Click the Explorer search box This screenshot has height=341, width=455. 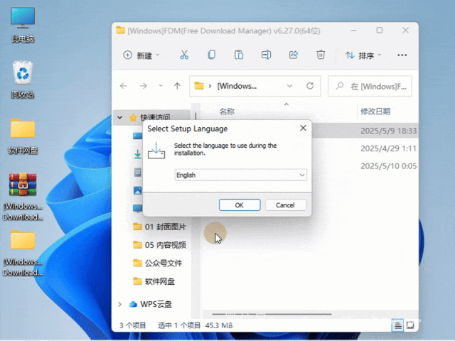click(370, 86)
